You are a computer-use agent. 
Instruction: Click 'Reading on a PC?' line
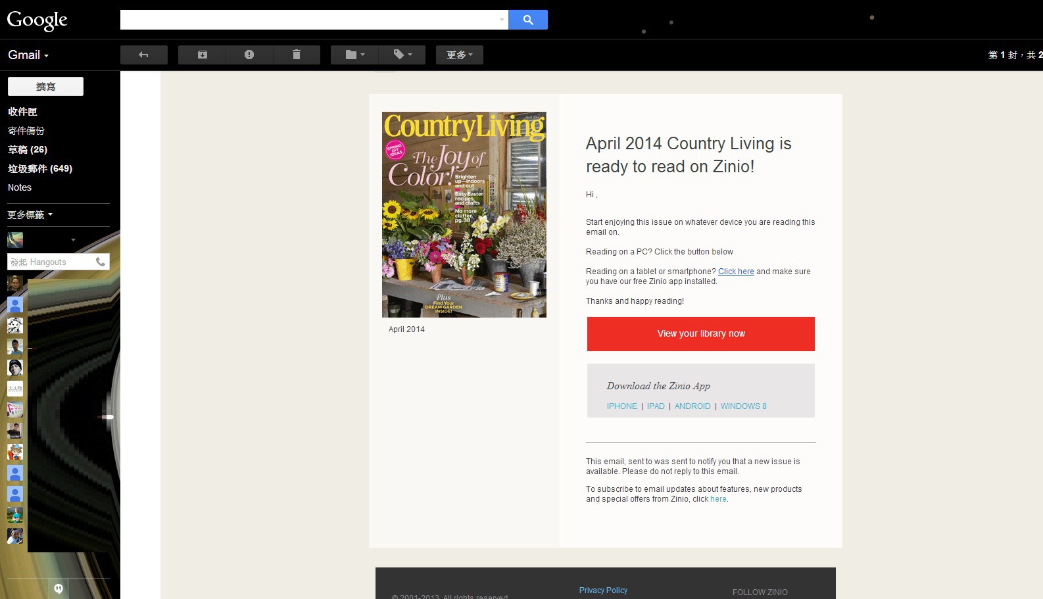pos(660,252)
